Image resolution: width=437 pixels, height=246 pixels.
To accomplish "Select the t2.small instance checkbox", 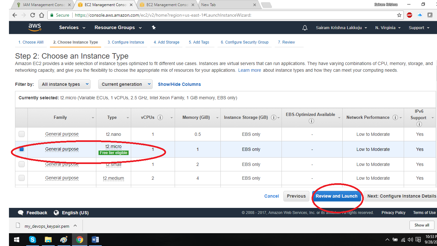I will coord(21,164).
